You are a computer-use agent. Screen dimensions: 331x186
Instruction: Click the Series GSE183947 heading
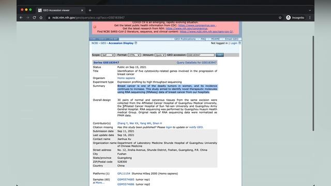pyautogui.click(x=106, y=63)
